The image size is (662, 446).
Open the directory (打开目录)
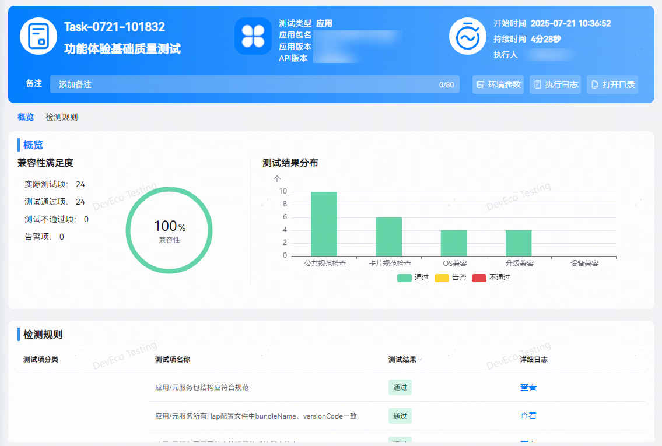coord(612,85)
